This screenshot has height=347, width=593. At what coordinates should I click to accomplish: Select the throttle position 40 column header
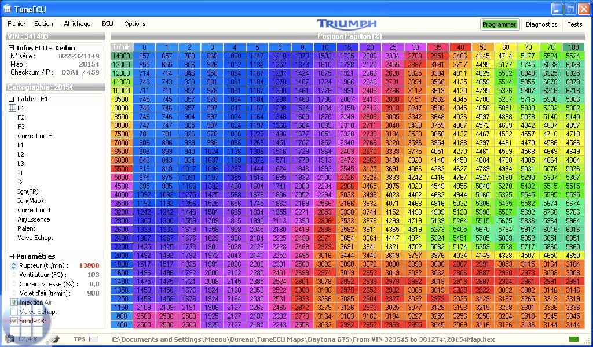pos(460,47)
